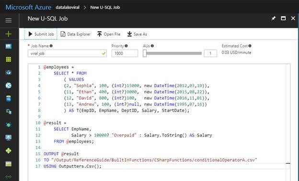Click the green plus New resource icon

9,34
